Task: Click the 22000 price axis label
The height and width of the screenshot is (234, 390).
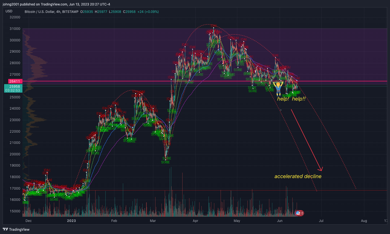Action: pos(15,132)
